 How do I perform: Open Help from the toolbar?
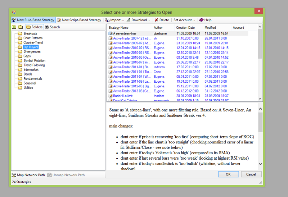(205, 20)
